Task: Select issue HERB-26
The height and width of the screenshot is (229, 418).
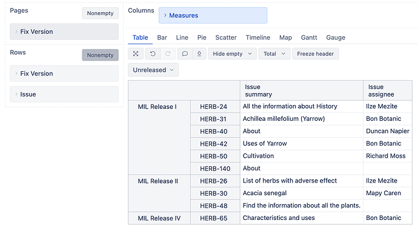Action: point(215,181)
